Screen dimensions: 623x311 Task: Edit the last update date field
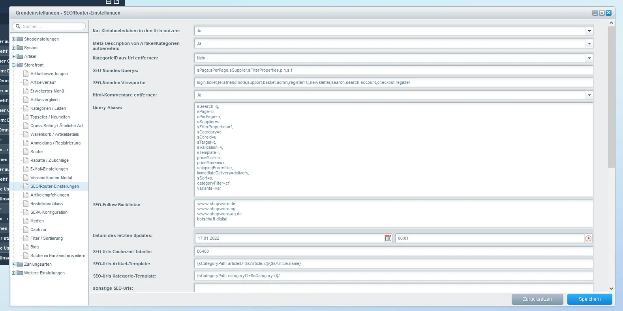tap(290, 238)
